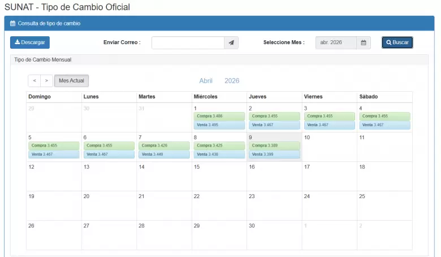Select Venta 3.495 on April 1
Viewport: 441px width, 257px height.
click(219, 125)
